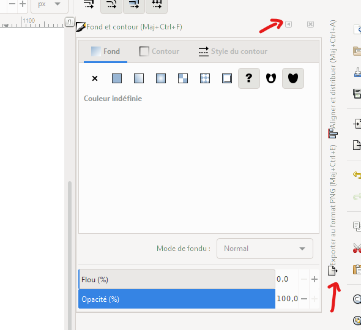Click the top toolbar plus increment button
361x330 pixels.
point(23,4)
